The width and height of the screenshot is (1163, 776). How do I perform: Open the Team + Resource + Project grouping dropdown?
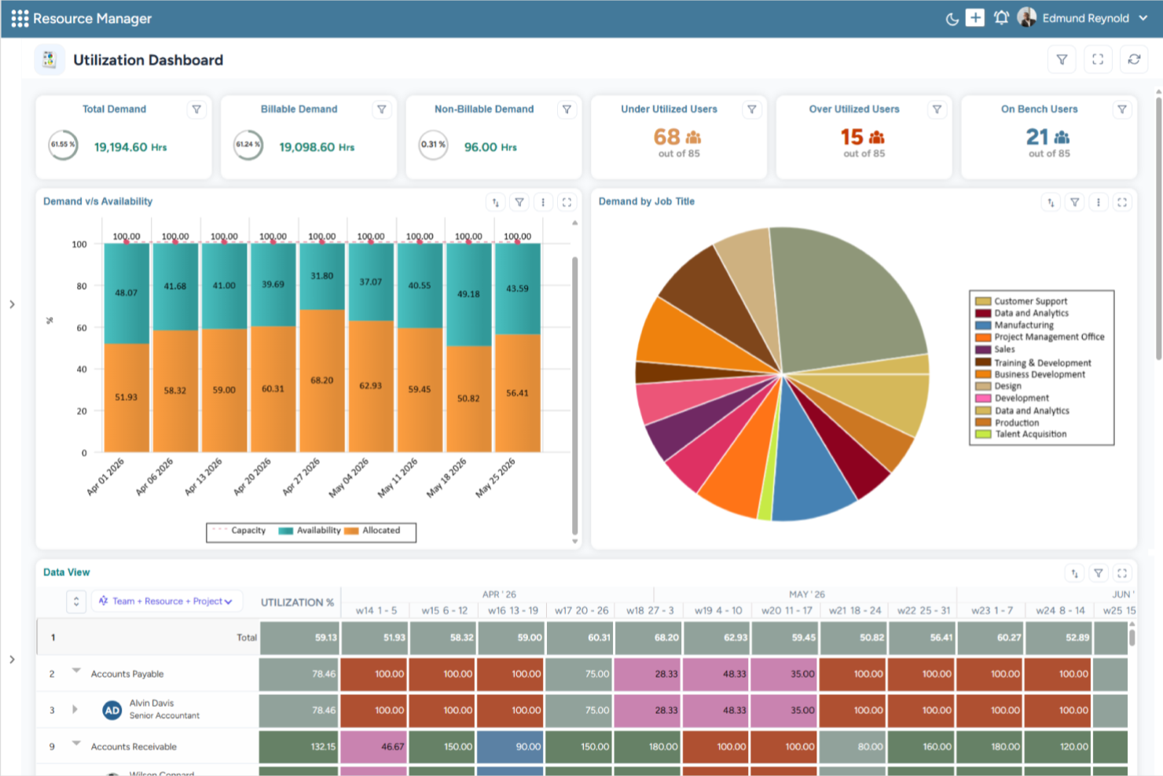click(x=167, y=601)
